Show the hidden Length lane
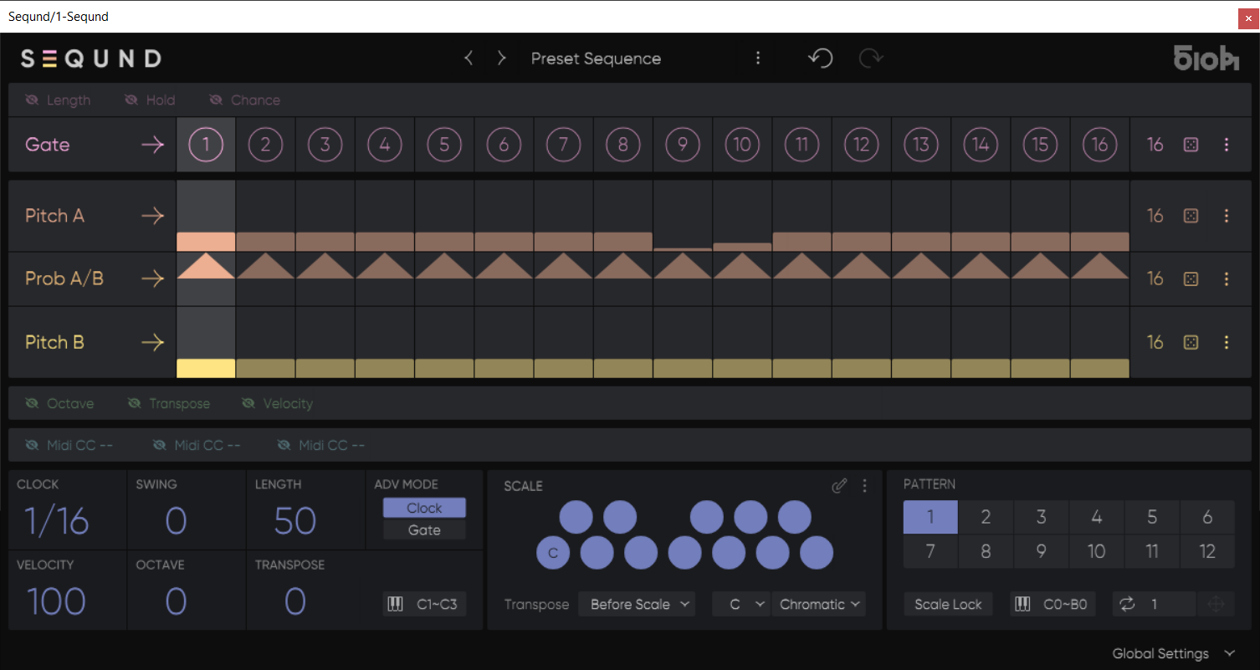Screen dimensions: 1260x670 (x=58, y=100)
